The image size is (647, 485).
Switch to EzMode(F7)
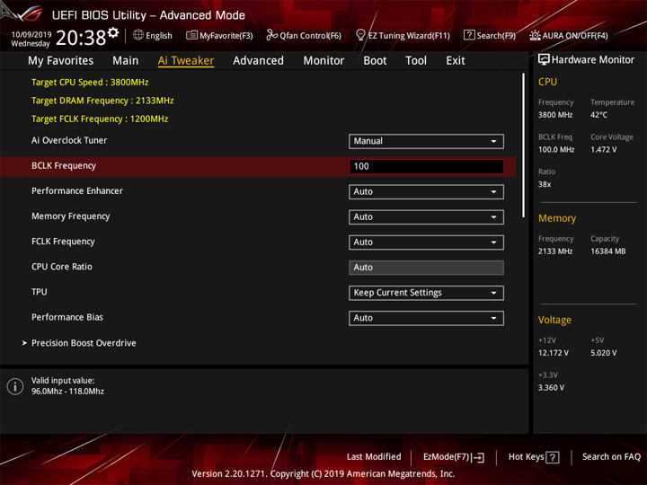tap(454, 457)
